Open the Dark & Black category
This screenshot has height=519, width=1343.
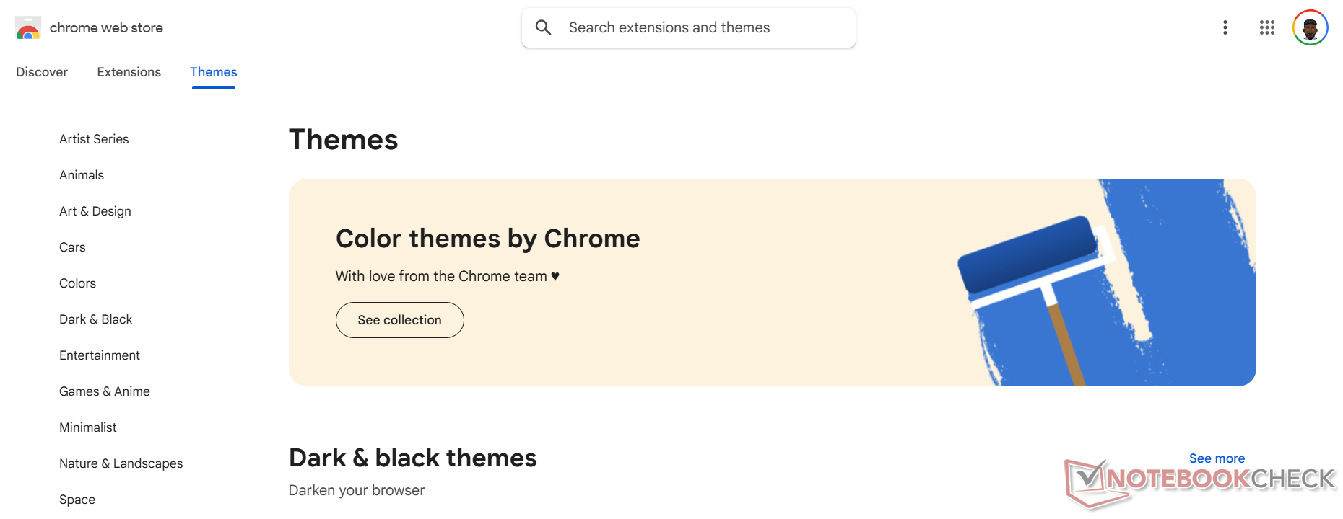pyautogui.click(x=95, y=319)
